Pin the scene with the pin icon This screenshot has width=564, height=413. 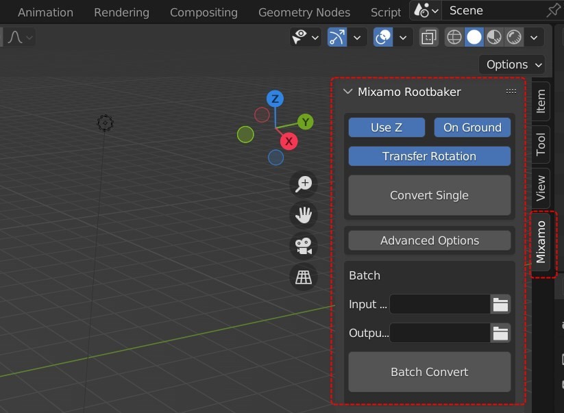(553, 11)
